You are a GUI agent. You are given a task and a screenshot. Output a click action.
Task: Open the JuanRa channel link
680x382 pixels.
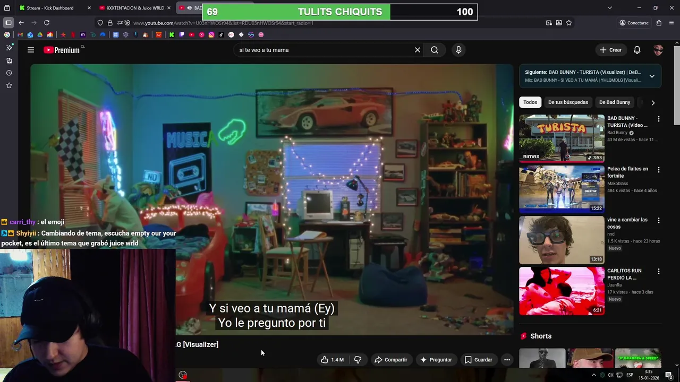tap(614, 285)
